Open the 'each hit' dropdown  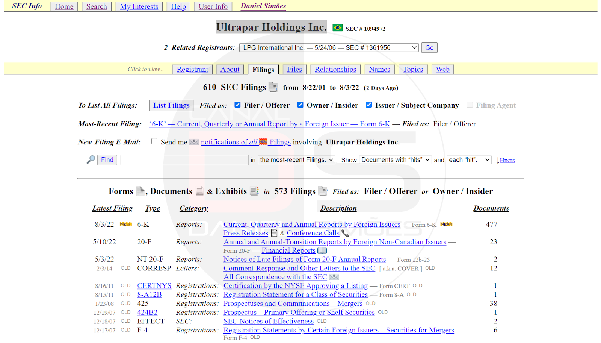469,160
